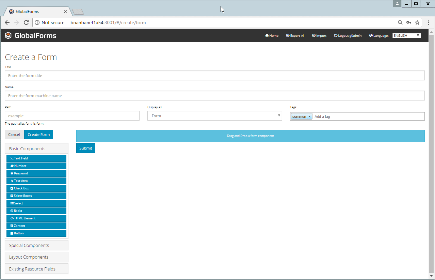Remove the 'common' tag with its x
The image size is (435, 280).
(309, 116)
